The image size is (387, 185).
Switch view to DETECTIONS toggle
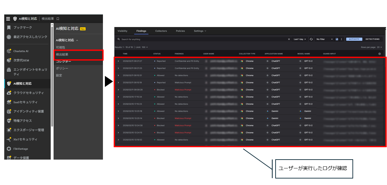point(372,39)
